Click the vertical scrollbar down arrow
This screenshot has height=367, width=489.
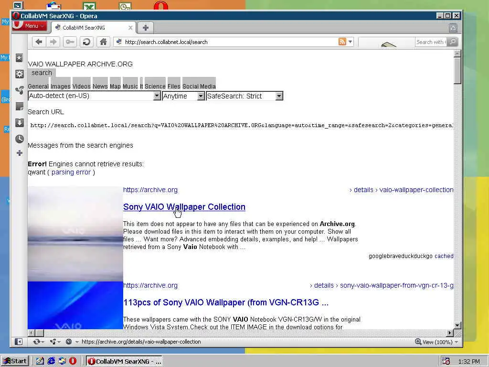tap(457, 325)
